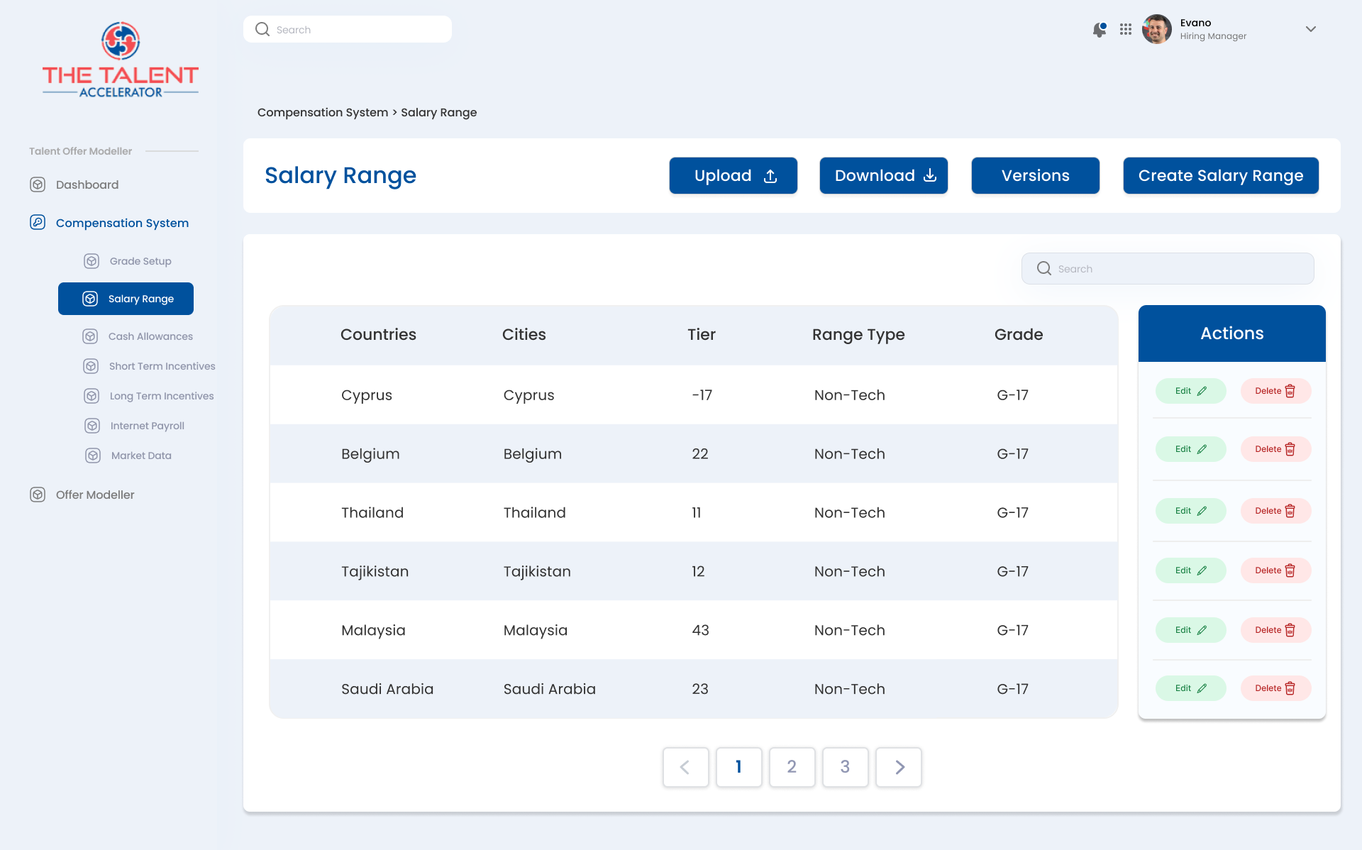The image size is (1362, 850).
Task: Click the Market Data cube icon
Action: point(93,456)
